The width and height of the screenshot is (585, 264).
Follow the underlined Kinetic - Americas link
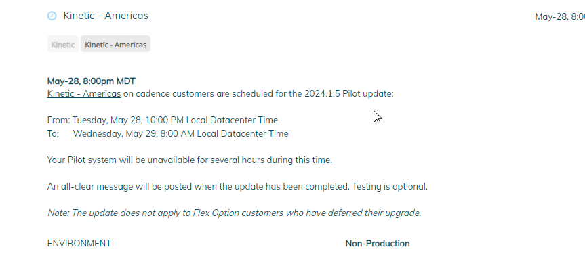pos(84,94)
